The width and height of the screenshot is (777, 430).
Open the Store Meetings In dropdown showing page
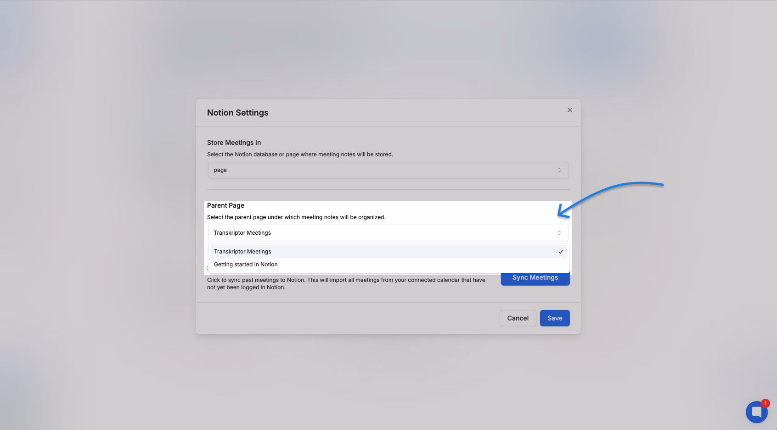click(388, 170)
